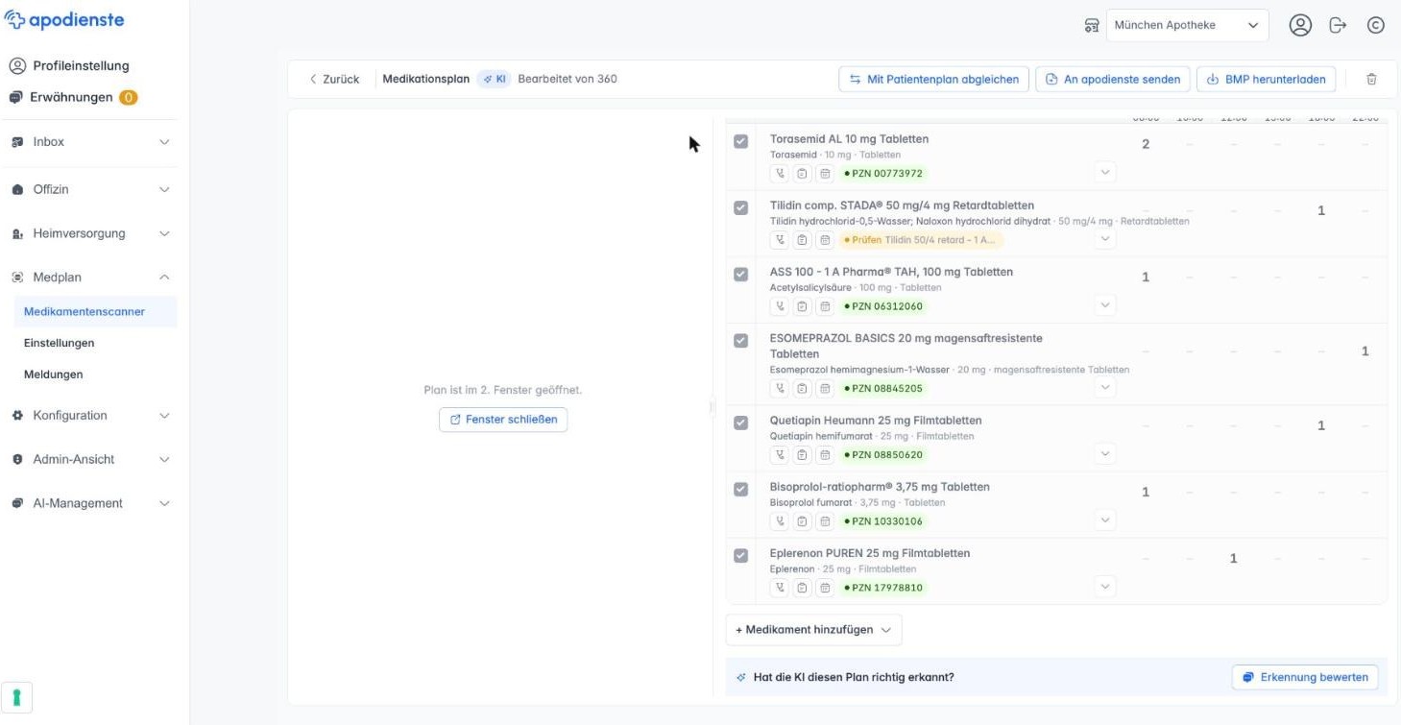Click the apodienste logo
Screen dimensions: 1401x725
[65, 20]
